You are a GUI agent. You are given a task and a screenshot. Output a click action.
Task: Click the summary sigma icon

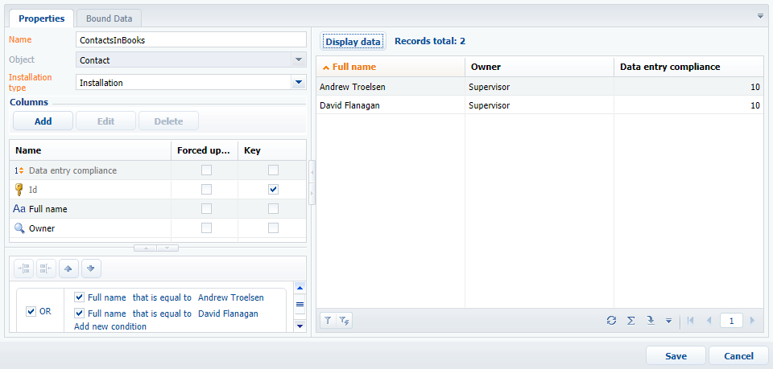point(630,321)
